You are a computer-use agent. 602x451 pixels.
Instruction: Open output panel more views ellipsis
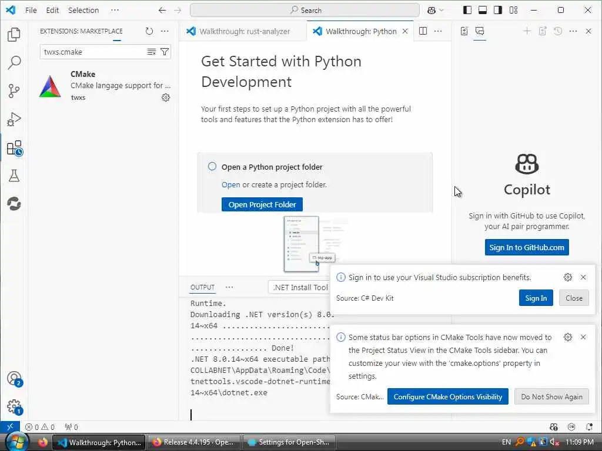229,287
